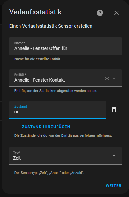Open the help question mark icon
Viewport: 129px width, 197px height.
pyautogui.click(x=100, y=13)
